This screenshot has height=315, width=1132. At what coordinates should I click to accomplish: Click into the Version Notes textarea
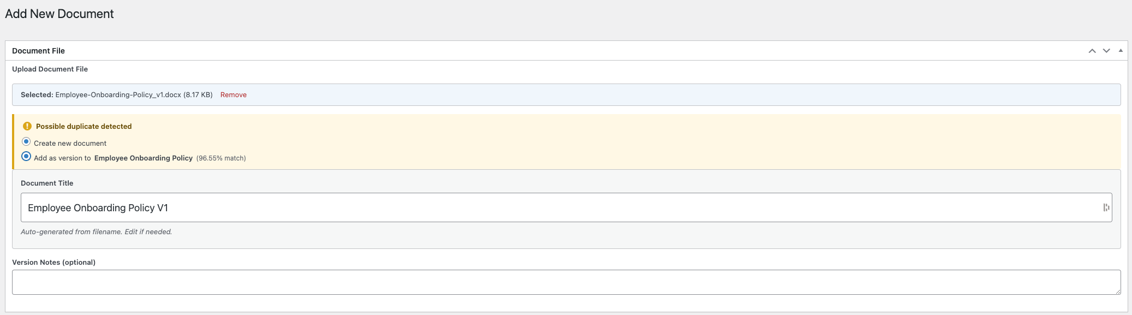pyautogui.click(x=546, y=282)
